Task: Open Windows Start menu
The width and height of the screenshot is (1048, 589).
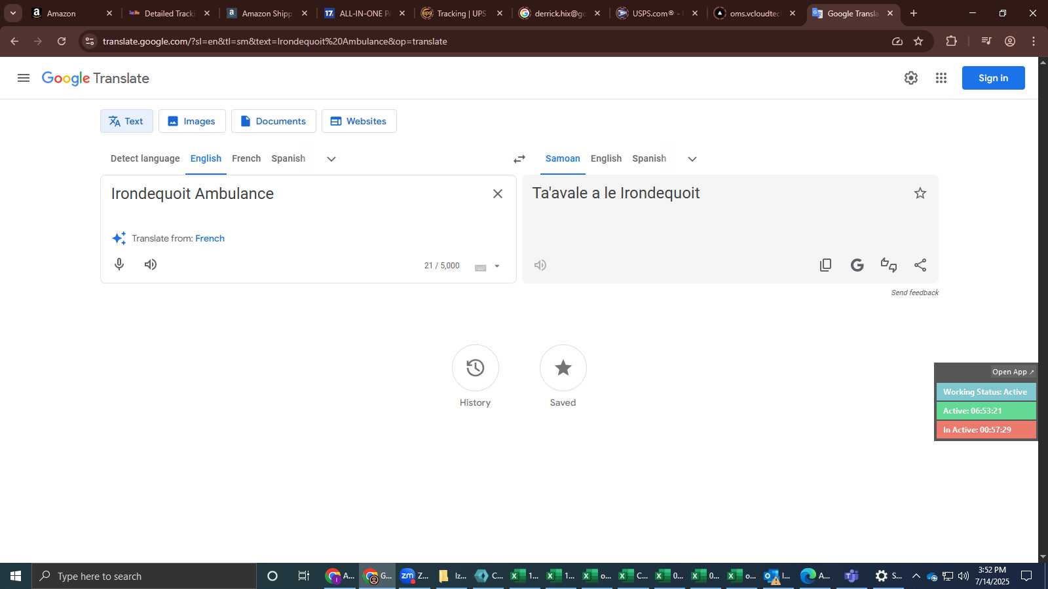Action: [x=16, y=576]
